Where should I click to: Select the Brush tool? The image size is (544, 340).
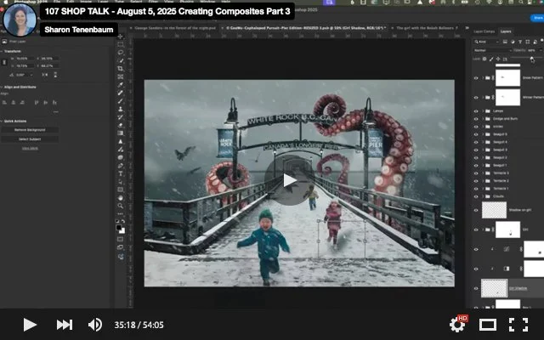pyautogui.click(x=121, y=101)
